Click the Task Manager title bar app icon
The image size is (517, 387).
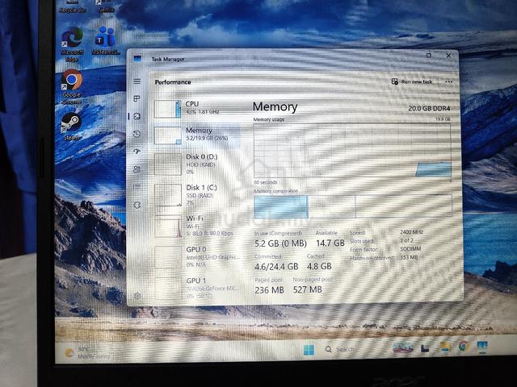137,59
